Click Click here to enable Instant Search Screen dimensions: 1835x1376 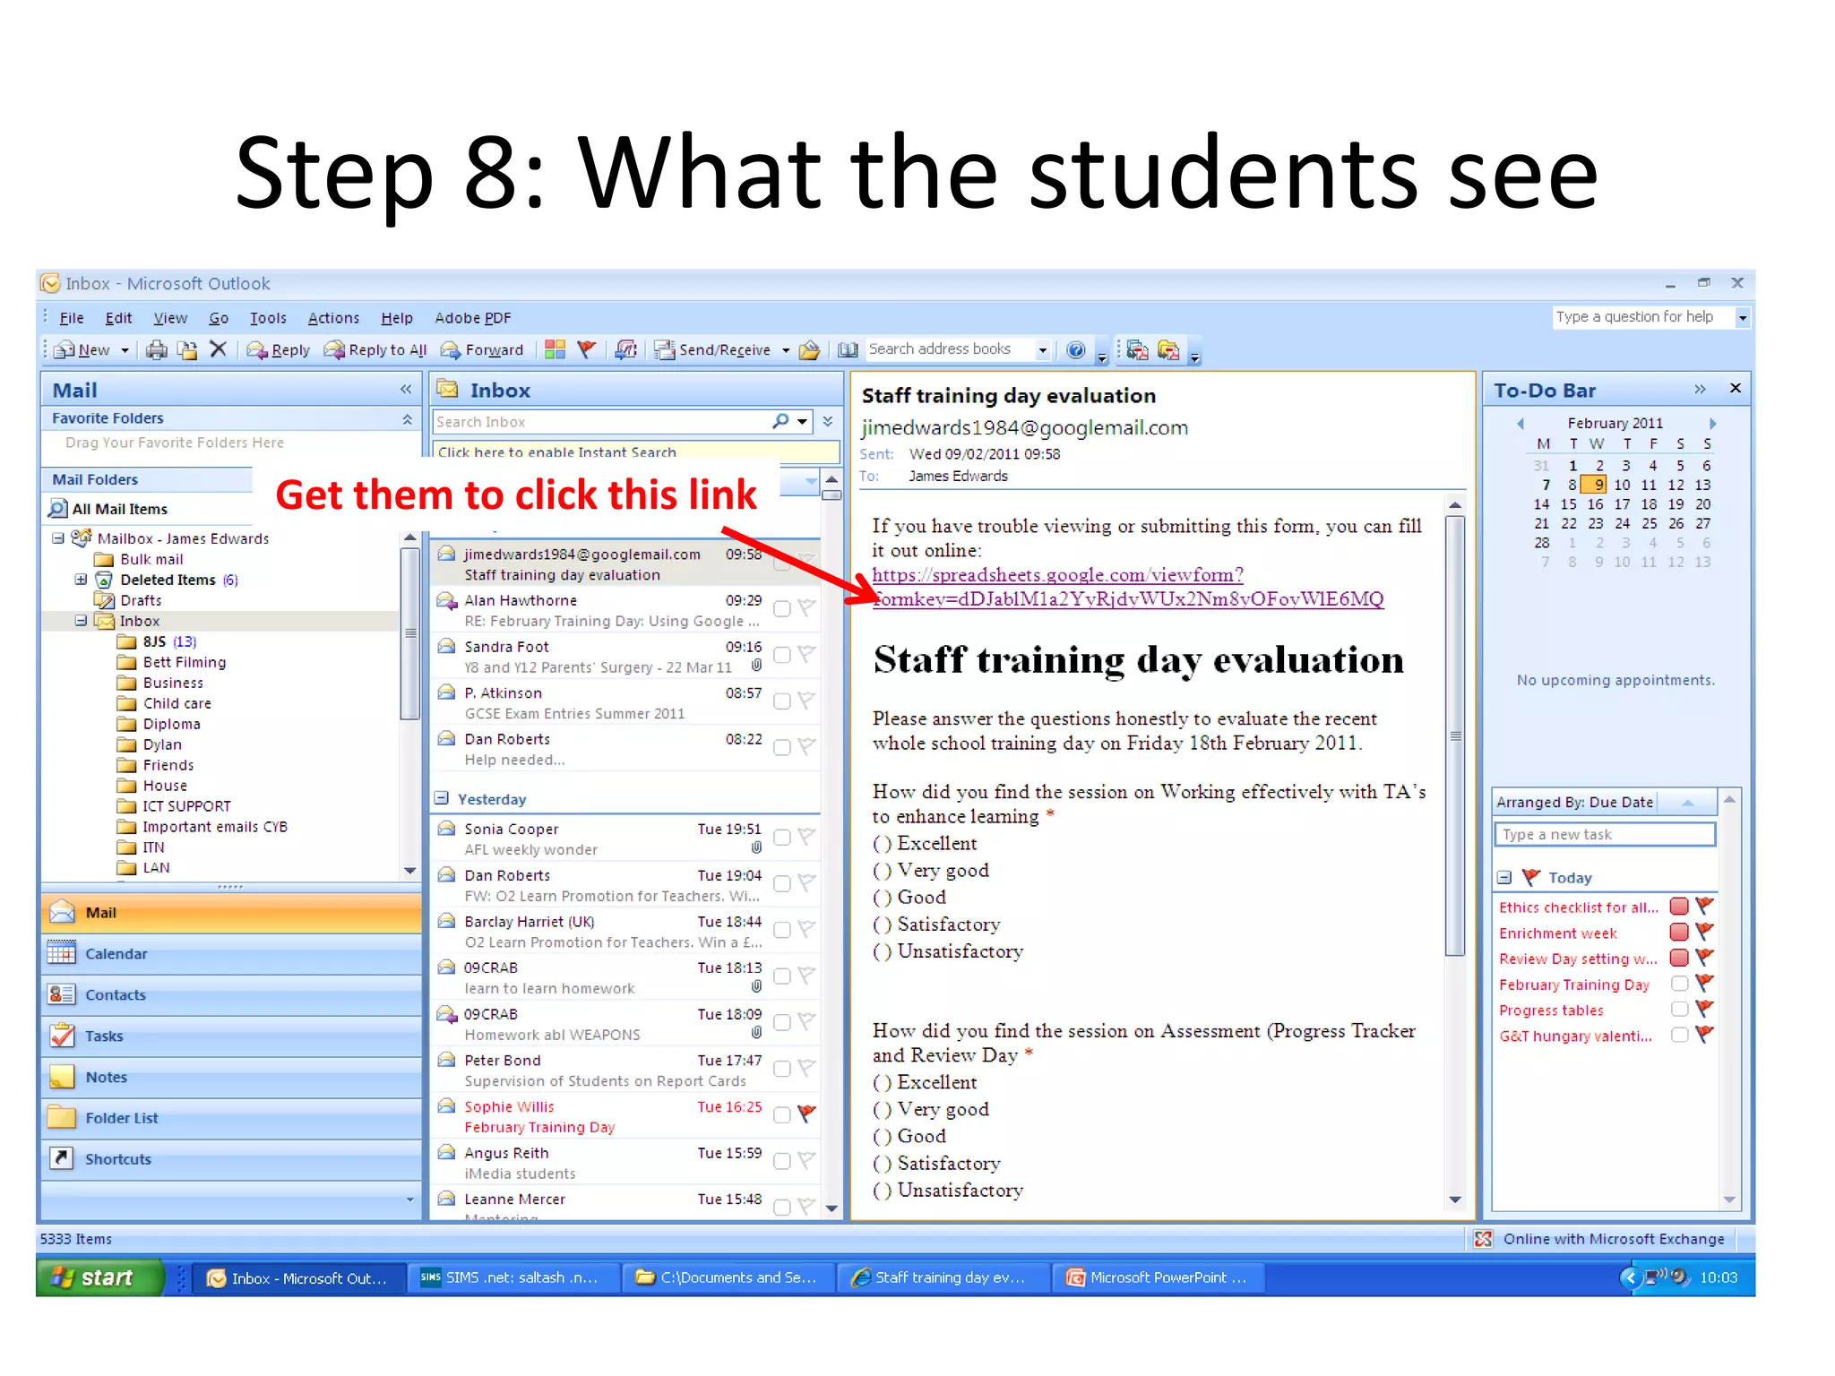point(556,451)
